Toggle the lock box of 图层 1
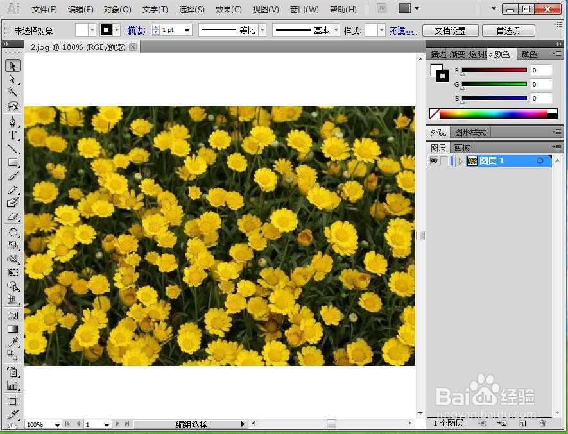Screen dimensions: 568x434 click(444, 161)
